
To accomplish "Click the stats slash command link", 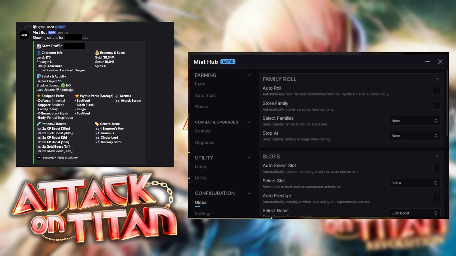I will point(60,27).
